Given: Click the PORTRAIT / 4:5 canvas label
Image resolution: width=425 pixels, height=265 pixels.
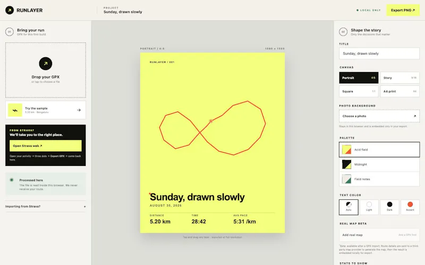Looking at the screenshot, I should point(152,49).
